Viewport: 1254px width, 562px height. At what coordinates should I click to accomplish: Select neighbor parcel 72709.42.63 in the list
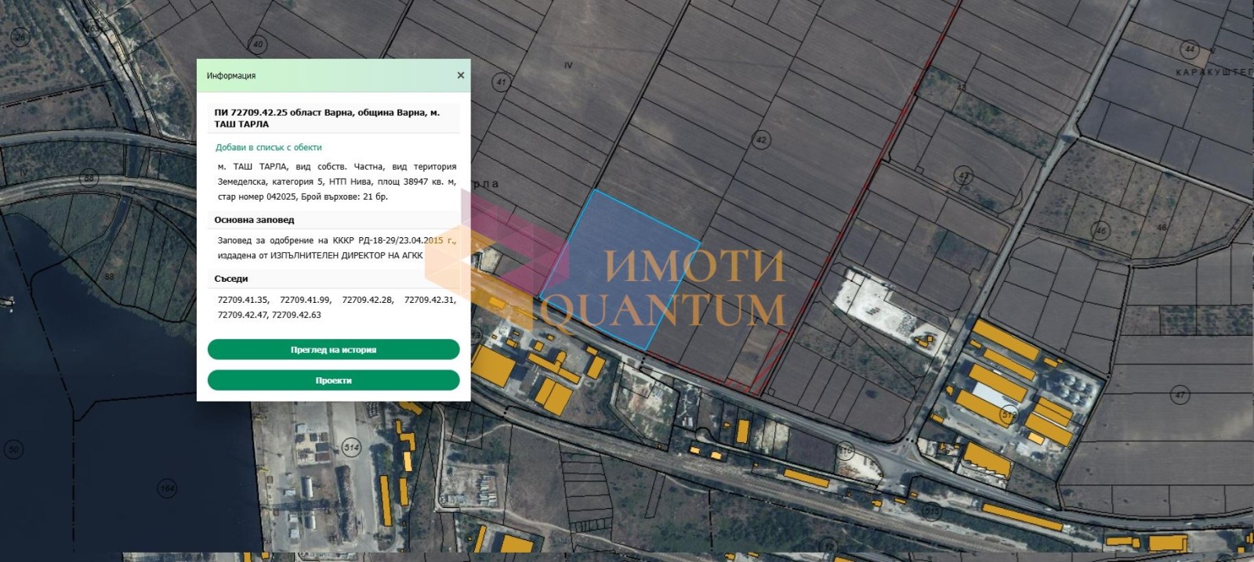(296, 315)
